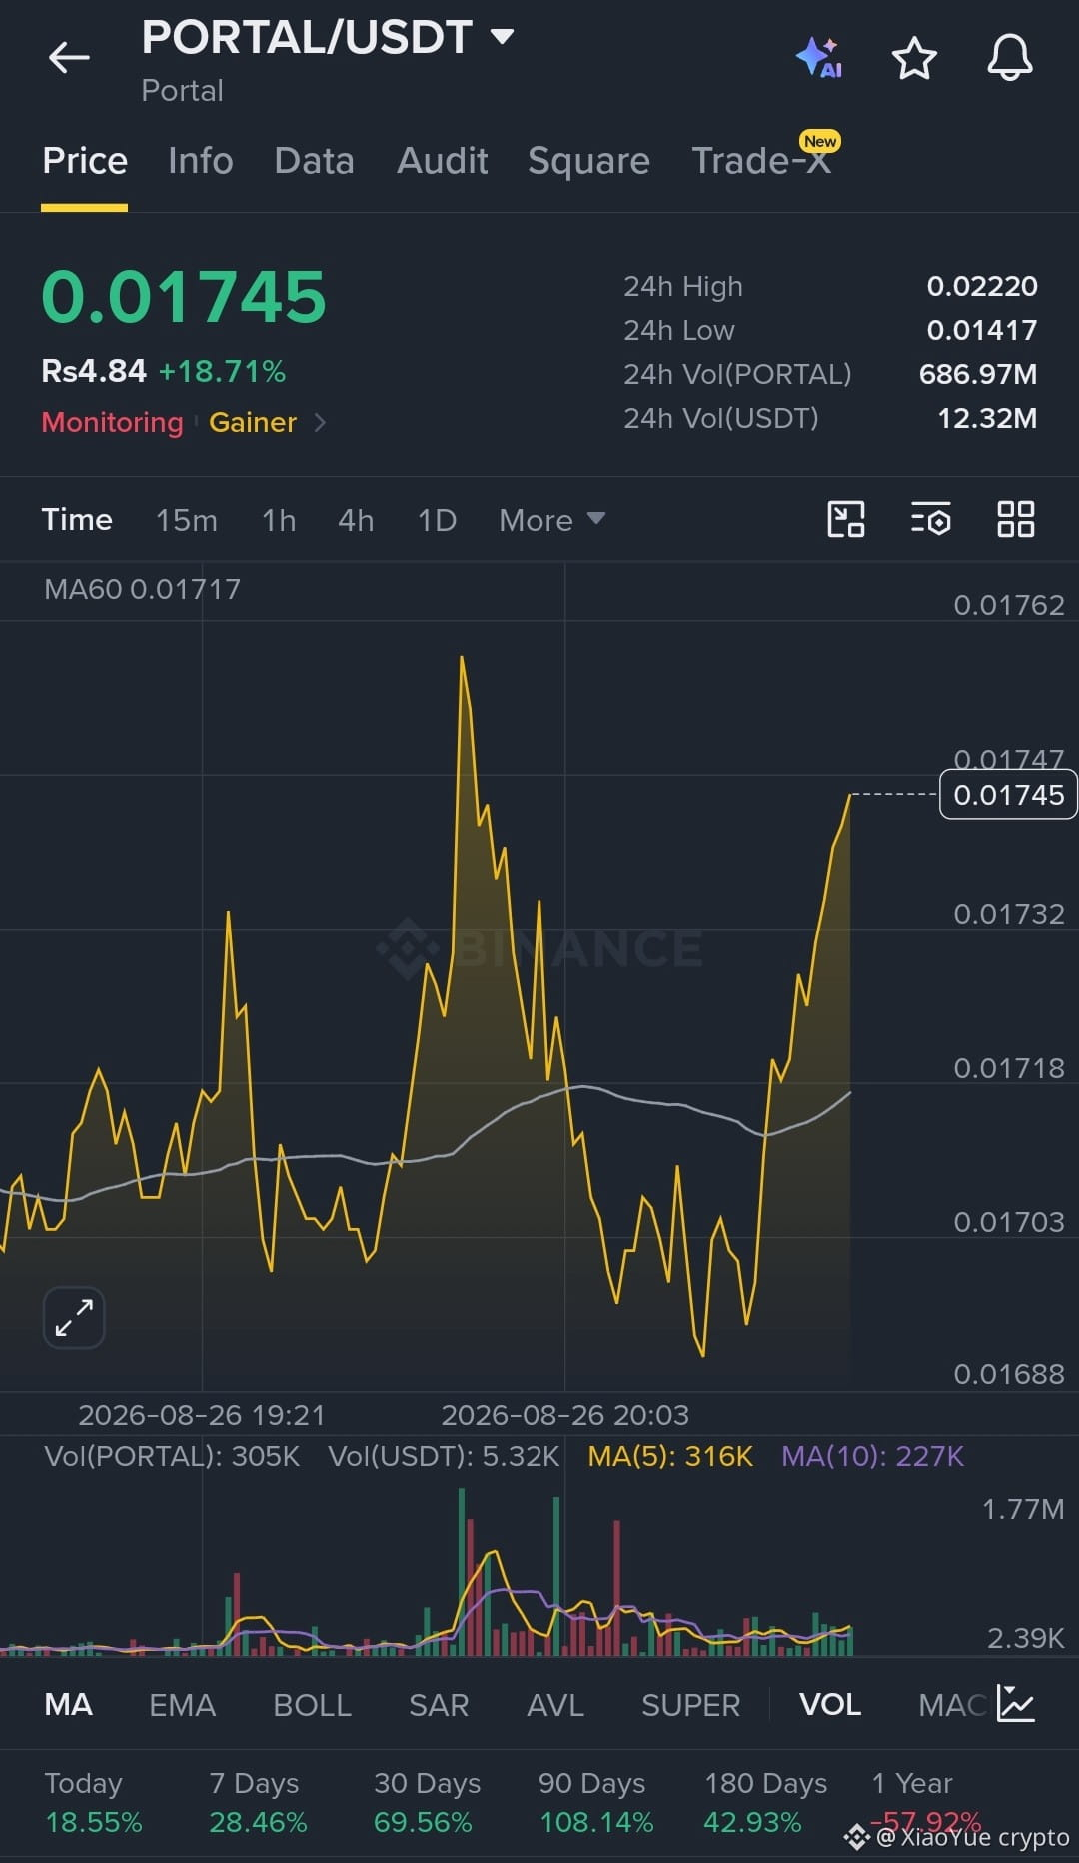Open the Audit tab

point(443,161)
